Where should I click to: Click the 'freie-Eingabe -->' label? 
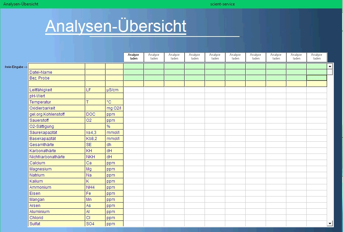pos(16,67)
